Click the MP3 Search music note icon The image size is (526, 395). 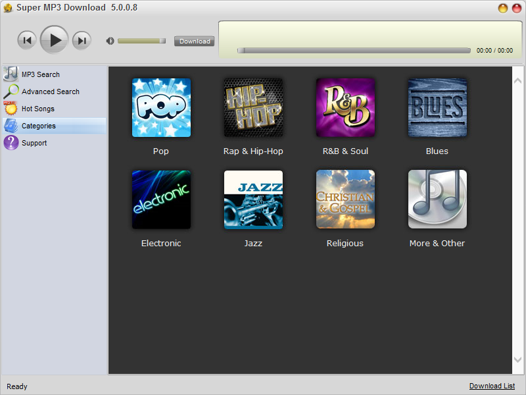(x=11, y=74)
